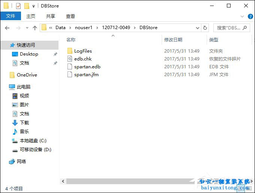This screenshot has height=193, width=255.
Task: Open the 图片 library folder
Action: tap(24, 105)
